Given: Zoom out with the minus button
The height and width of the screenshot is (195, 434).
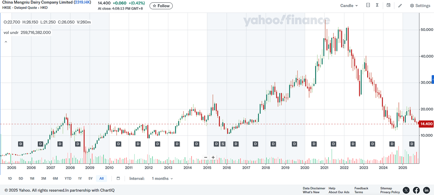Looking at the screenshot, I should (x=206, y=157).
